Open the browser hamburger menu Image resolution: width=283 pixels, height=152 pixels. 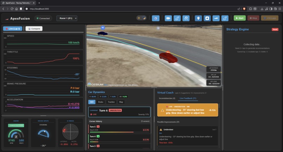coord(279,9)
